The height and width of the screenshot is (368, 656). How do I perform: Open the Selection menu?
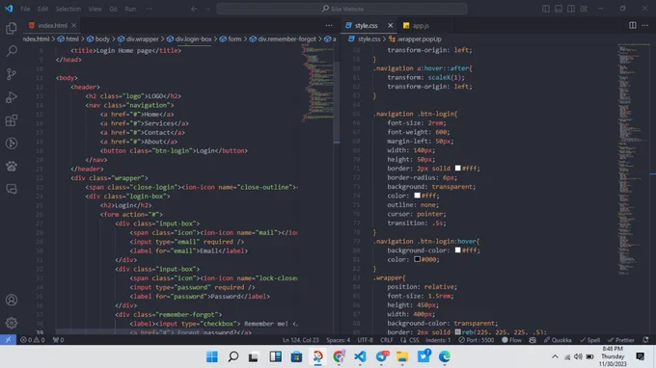click(68, 9)
